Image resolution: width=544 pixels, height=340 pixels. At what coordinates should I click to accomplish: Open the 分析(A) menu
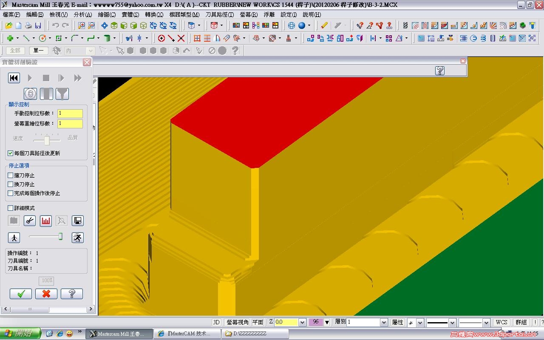click(x=83, y=14)
